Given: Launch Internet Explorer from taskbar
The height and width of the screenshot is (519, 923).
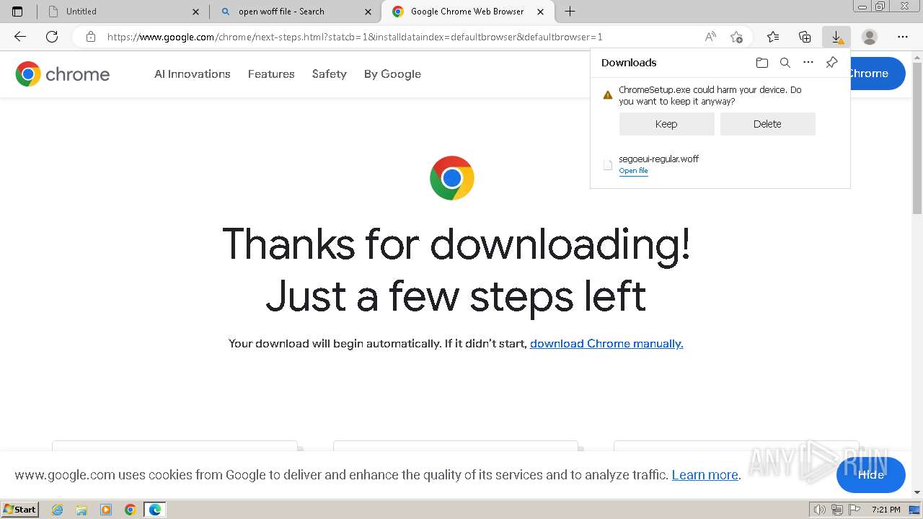Looking at the screenshot, I should tap(58, 510).
